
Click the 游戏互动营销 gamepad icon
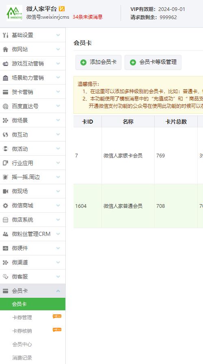(x=5, y=63)
